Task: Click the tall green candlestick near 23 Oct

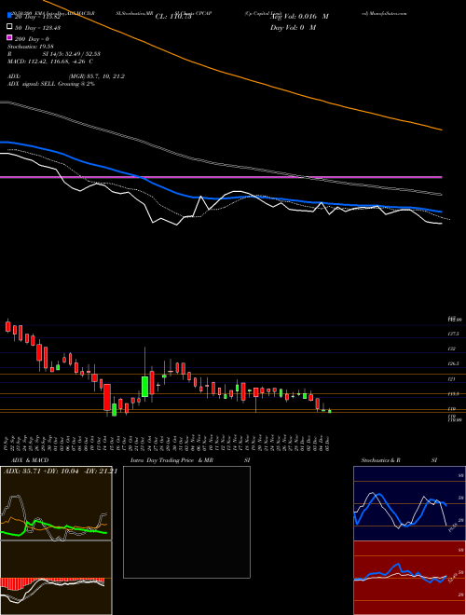Action: (144, 387)
